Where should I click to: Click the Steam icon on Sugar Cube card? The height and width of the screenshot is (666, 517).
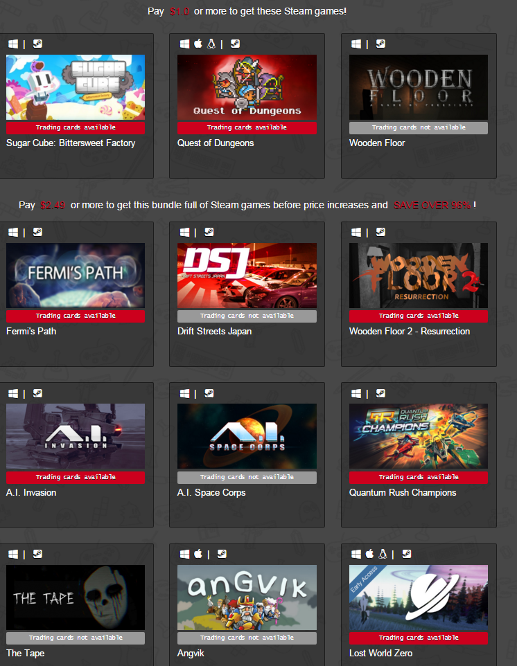coord(37,44)
